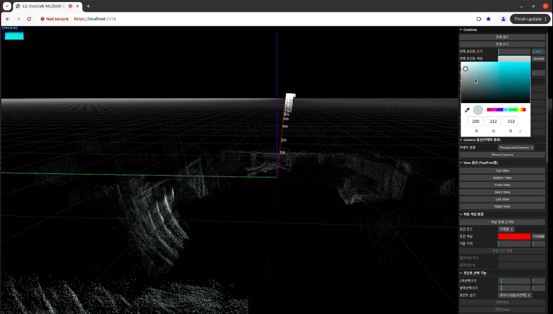Reset the camera with Reset Camera
Screen dimensions: 553x314
point(502,155)
